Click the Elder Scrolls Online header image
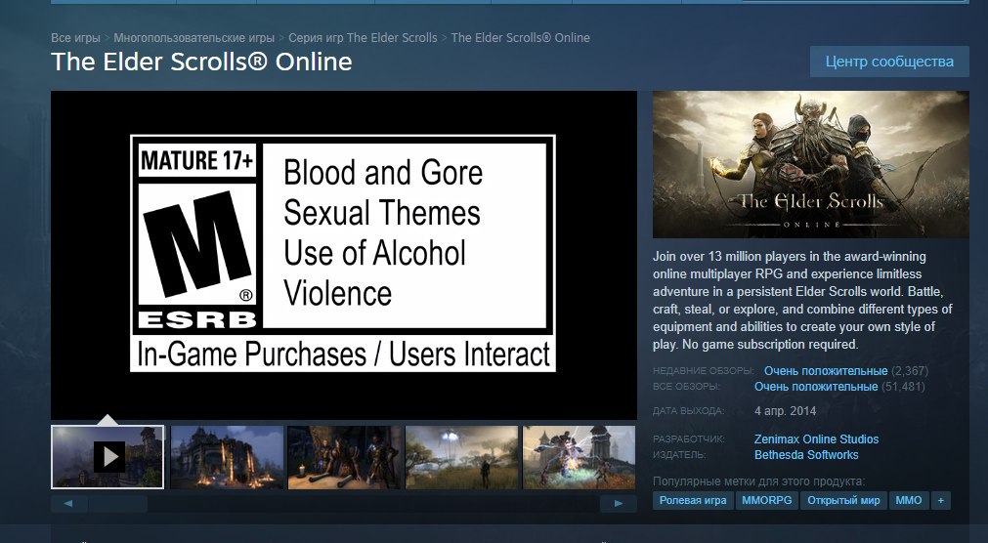Viewport: 988px width, 543px height. pos(811,164)
